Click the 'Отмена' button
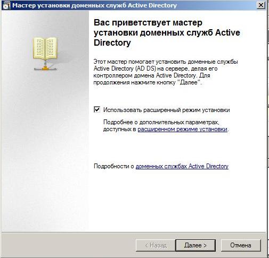This screenshot has width=269, height=258. point(241,245)
